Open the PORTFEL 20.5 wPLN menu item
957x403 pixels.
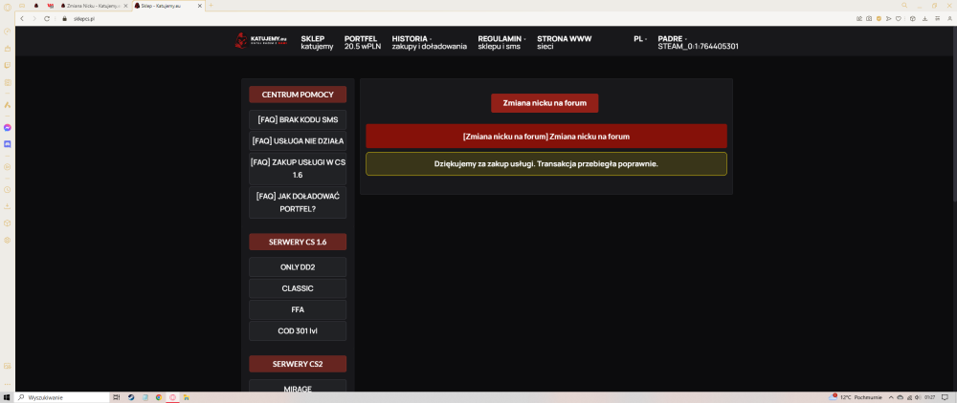pyautogui.click(x=362, y=42)
